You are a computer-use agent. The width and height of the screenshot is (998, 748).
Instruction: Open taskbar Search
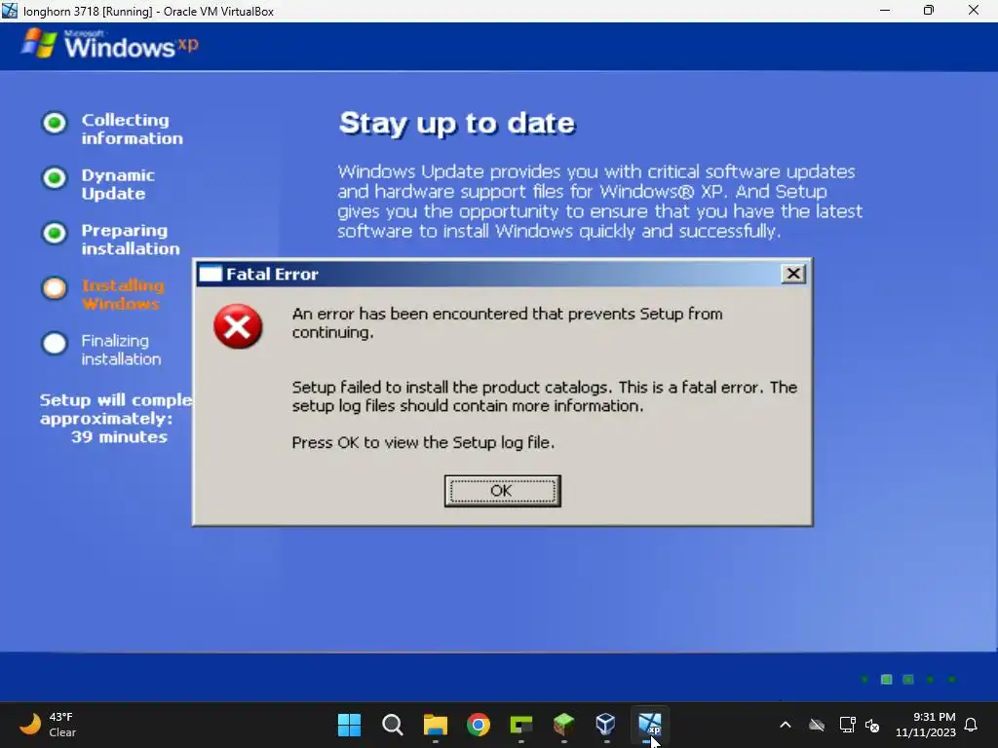click(392, 725)
